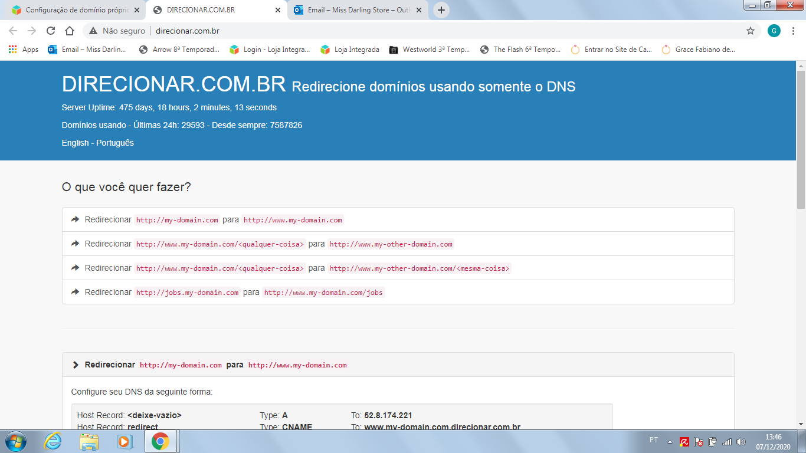Click the 'O que você quer fazer?' heading
The image size is (806, 453).
click(x=126, y=187)
